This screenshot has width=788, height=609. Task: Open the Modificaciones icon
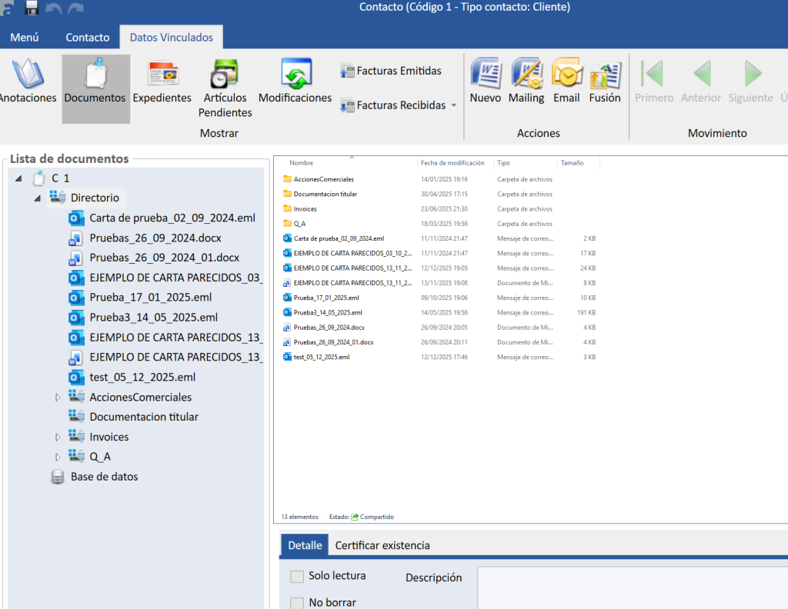pos(295,75)
